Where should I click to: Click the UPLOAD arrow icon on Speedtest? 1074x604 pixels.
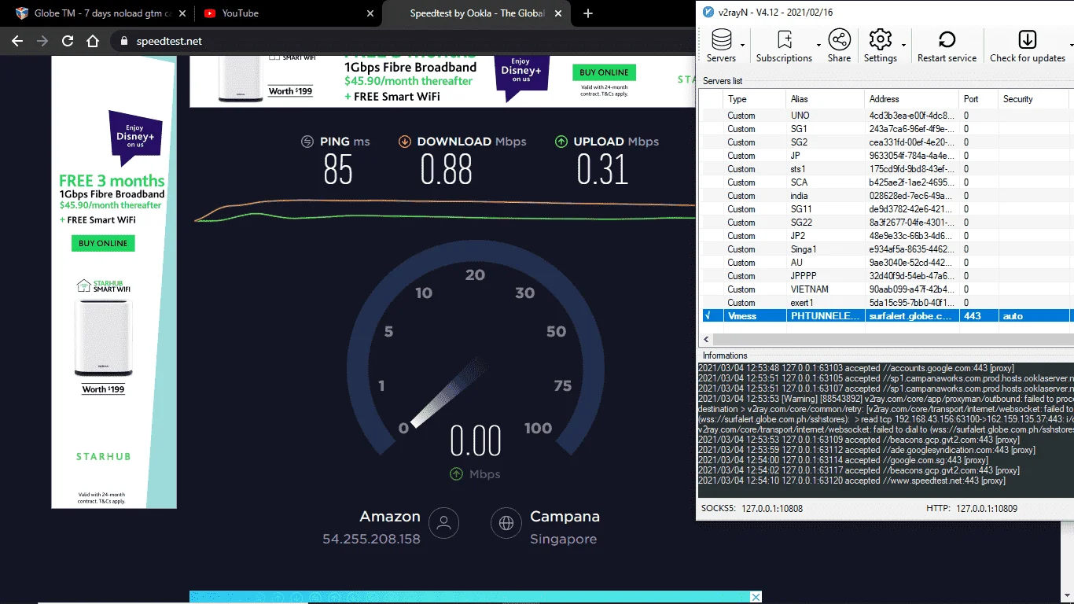coord(561,142)
